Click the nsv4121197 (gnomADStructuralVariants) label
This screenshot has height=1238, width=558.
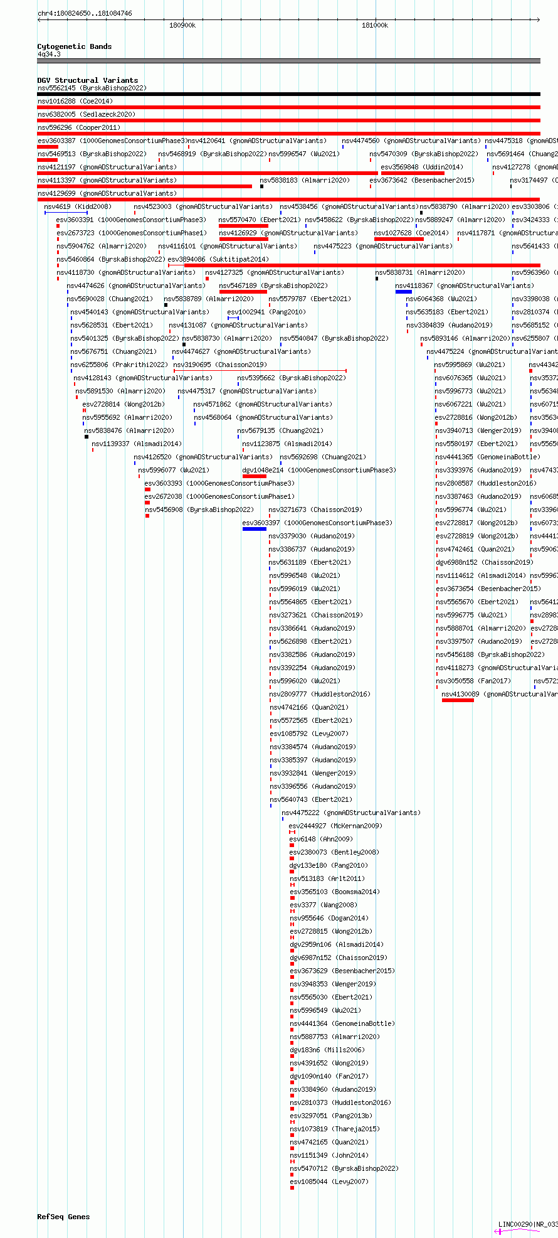click(x=107, y=167)
